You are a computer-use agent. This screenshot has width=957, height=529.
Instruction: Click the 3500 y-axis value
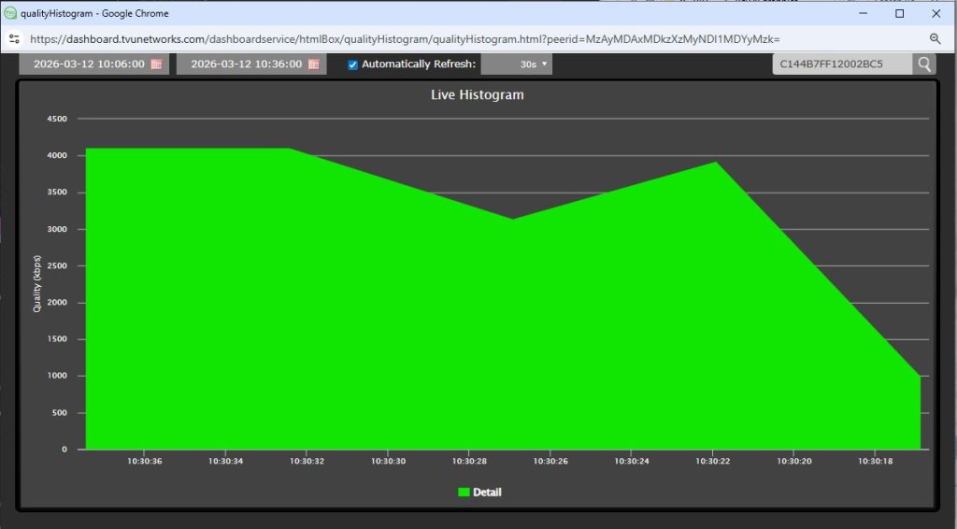tap(57, 193)
